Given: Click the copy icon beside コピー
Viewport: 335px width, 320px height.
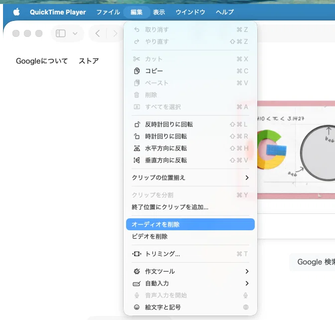Looking at the screenshot, I should tap(137, 71).
